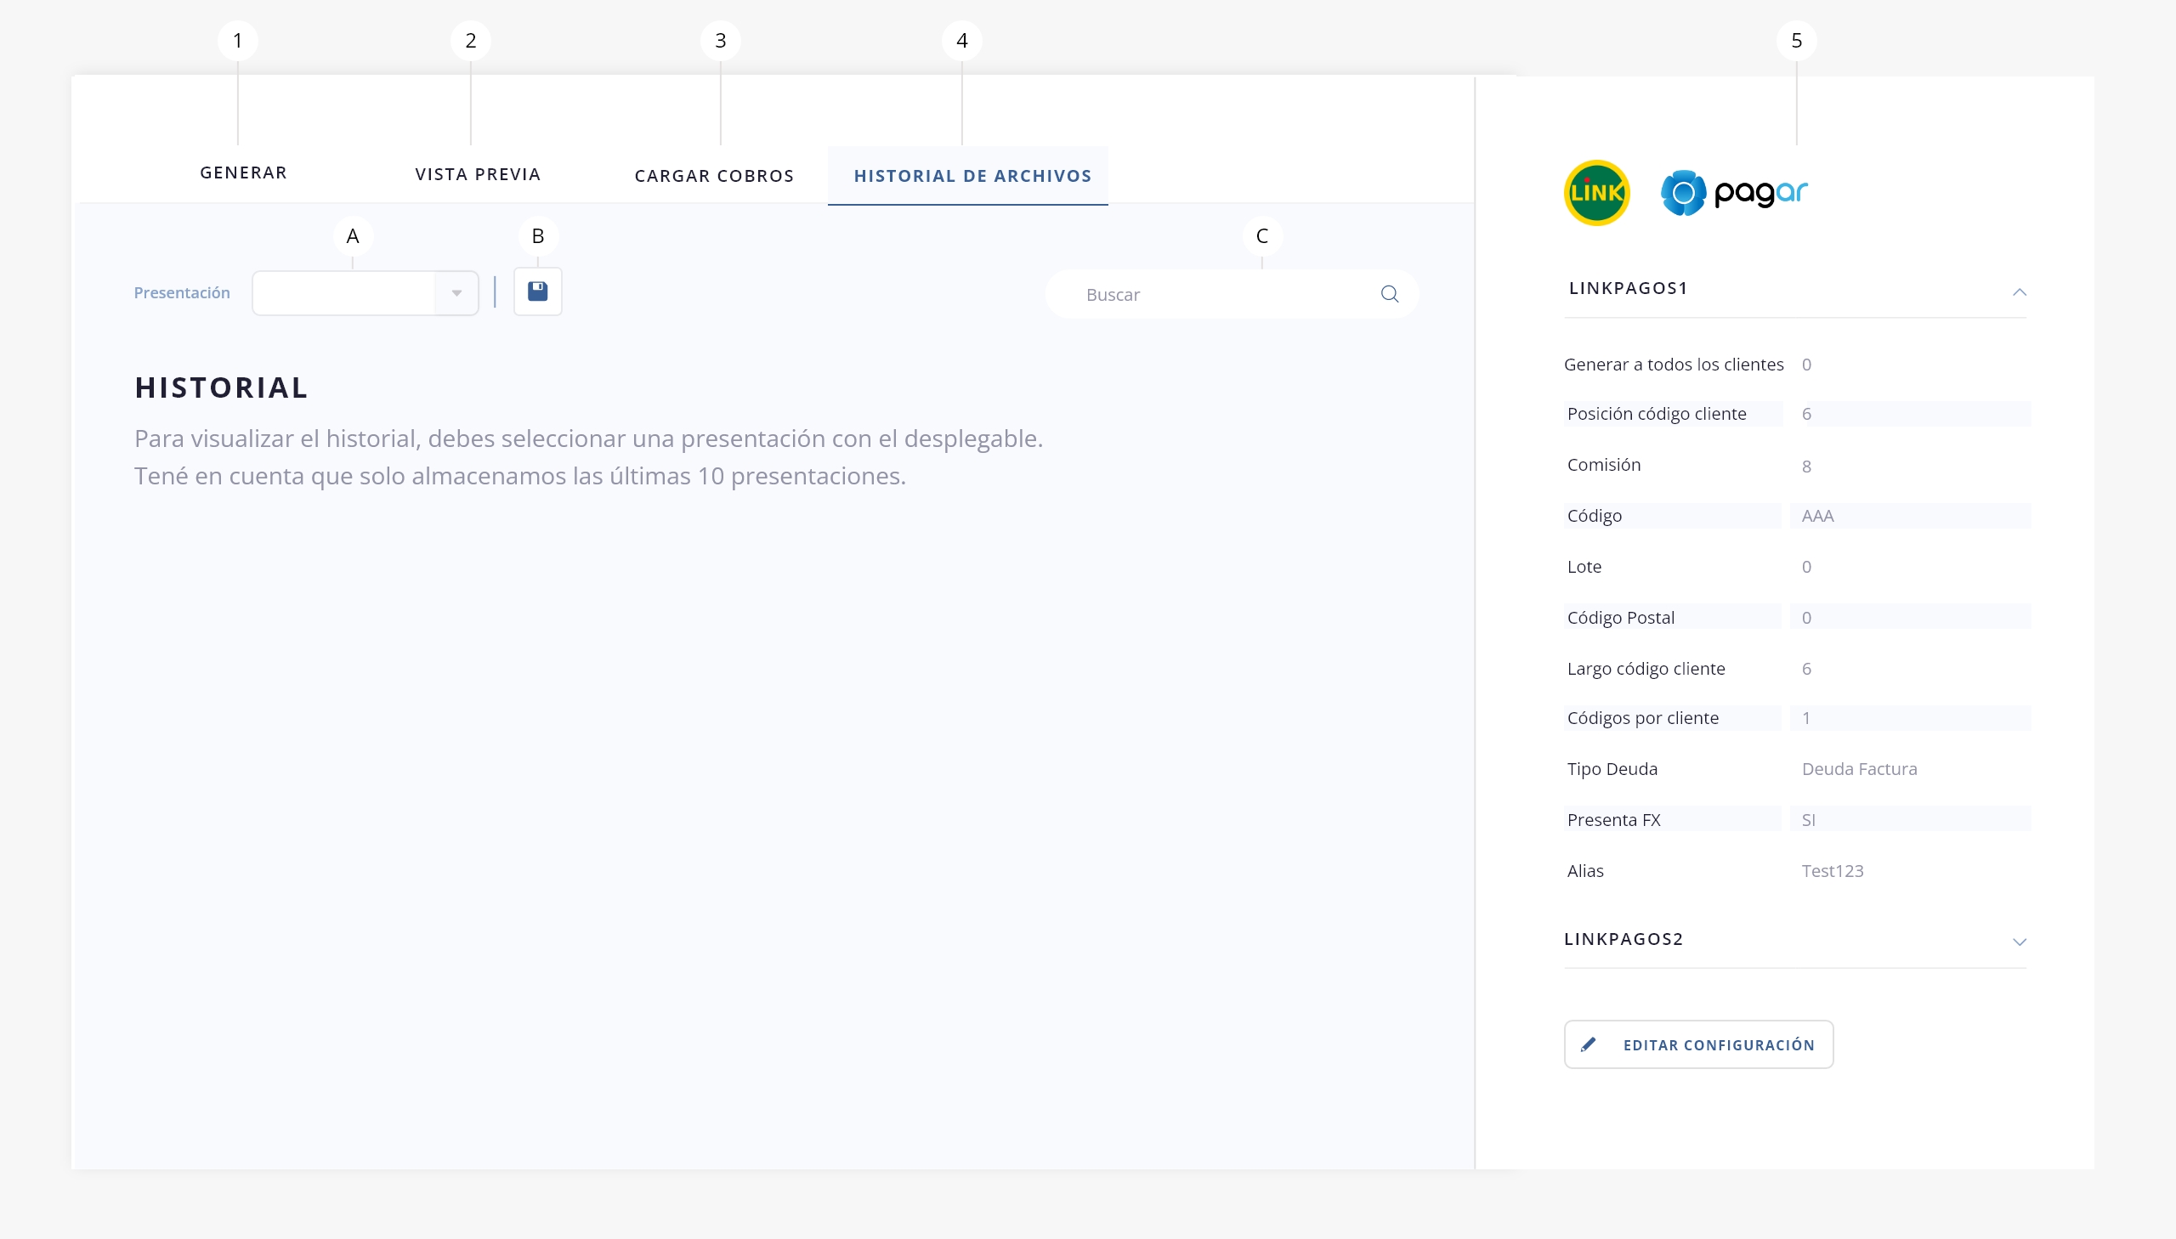Click the magnifying glass search icon
The height and width of the screenshot is (1239, 2176).
point(1389,294)
